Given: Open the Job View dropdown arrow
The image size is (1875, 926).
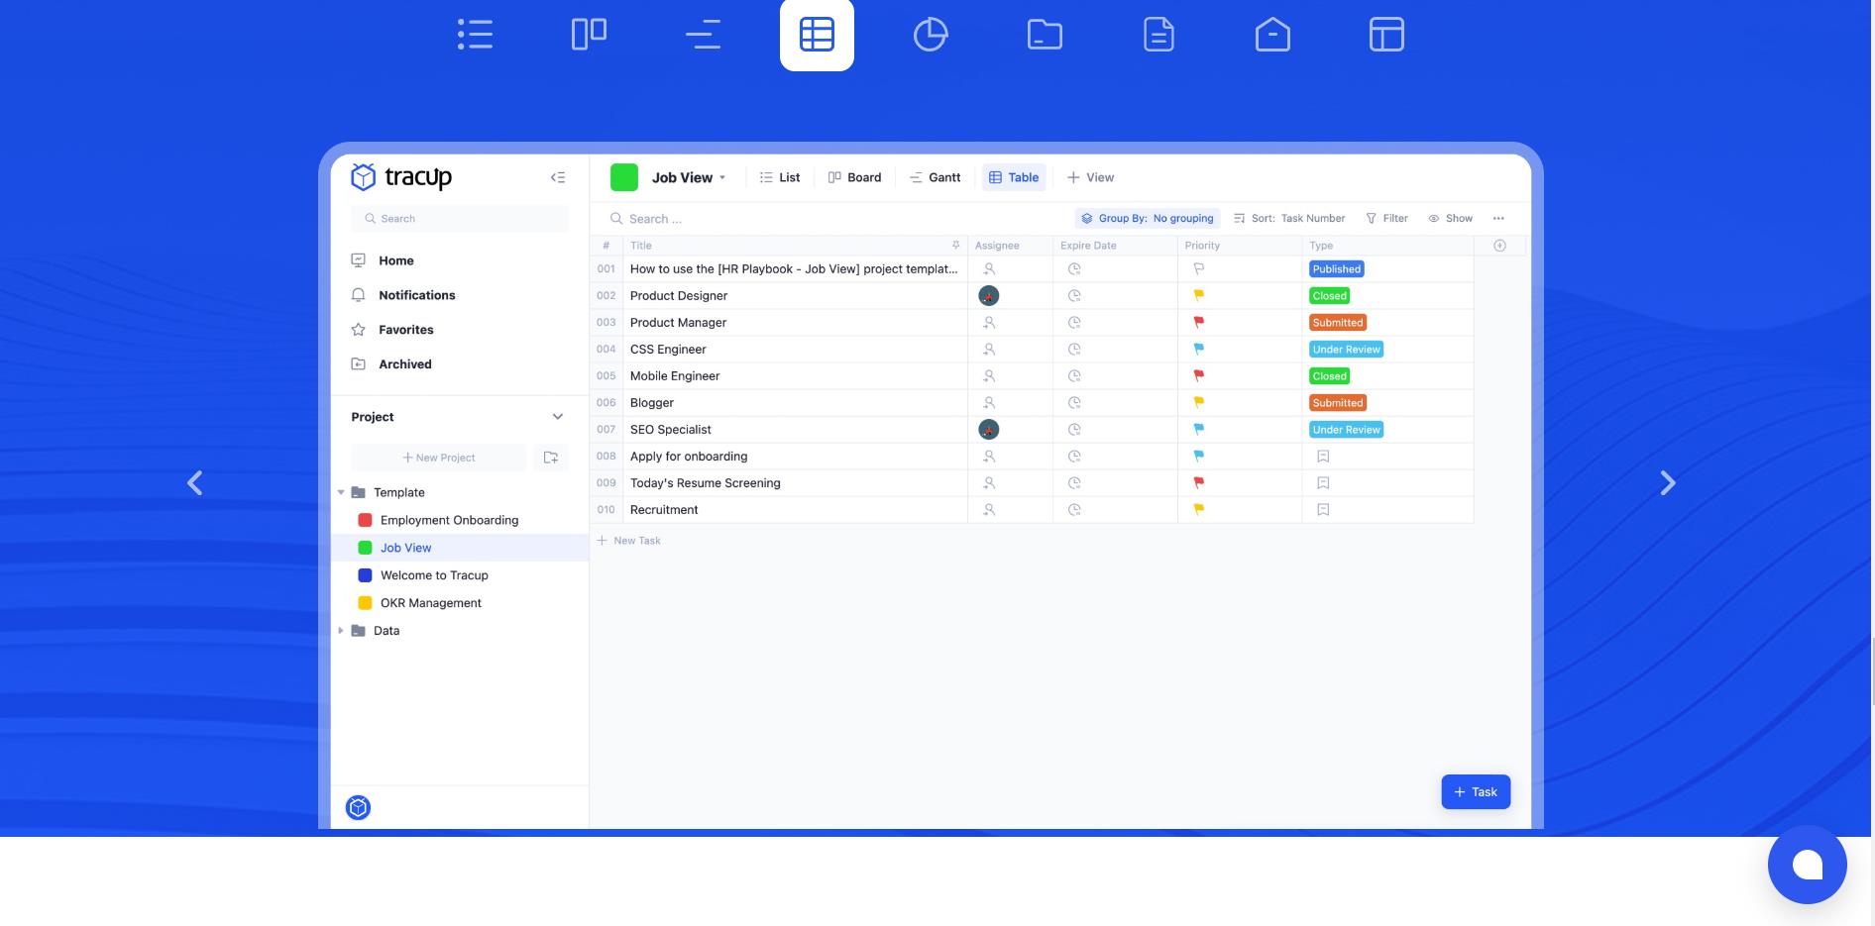Looking at the screenshot, I should click(x=723, y=177).
